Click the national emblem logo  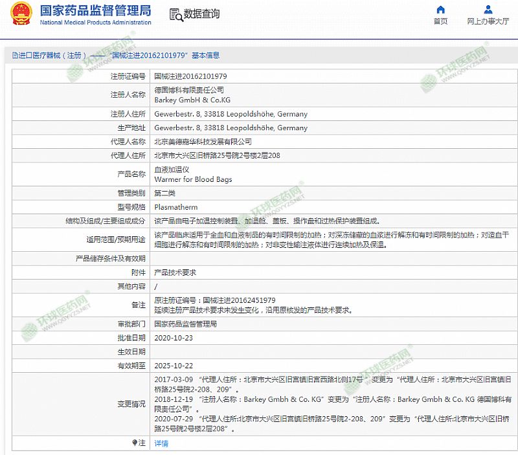pos(19,14)
